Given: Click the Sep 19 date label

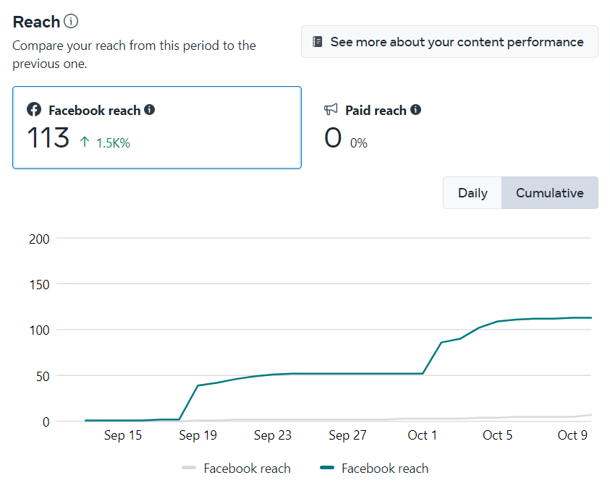Looking at the screenshot, I should pos(198,435).
